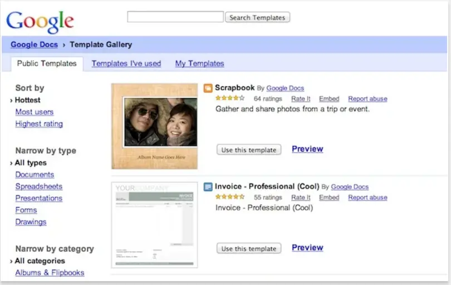Click Embed link for Invoice template
451x285 pixels.
(x=329, y=197)
